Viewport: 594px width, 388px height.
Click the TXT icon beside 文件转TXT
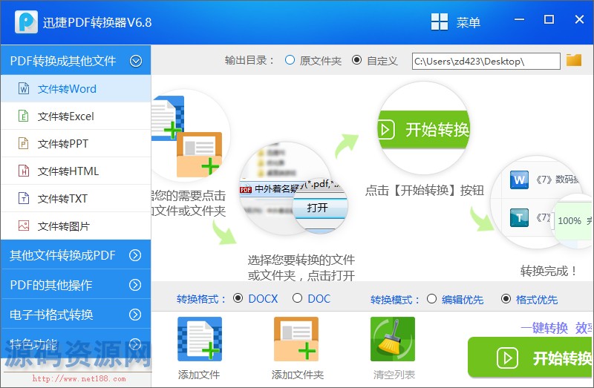24,198
